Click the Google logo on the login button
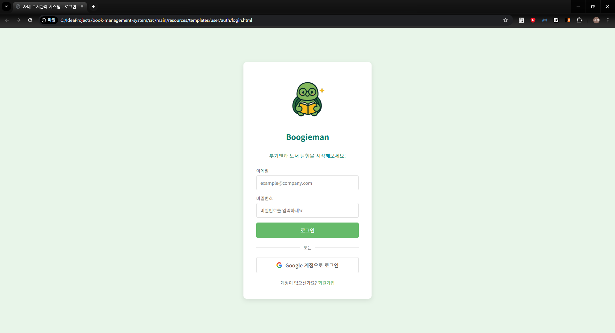615x333 pixels. 279,265
